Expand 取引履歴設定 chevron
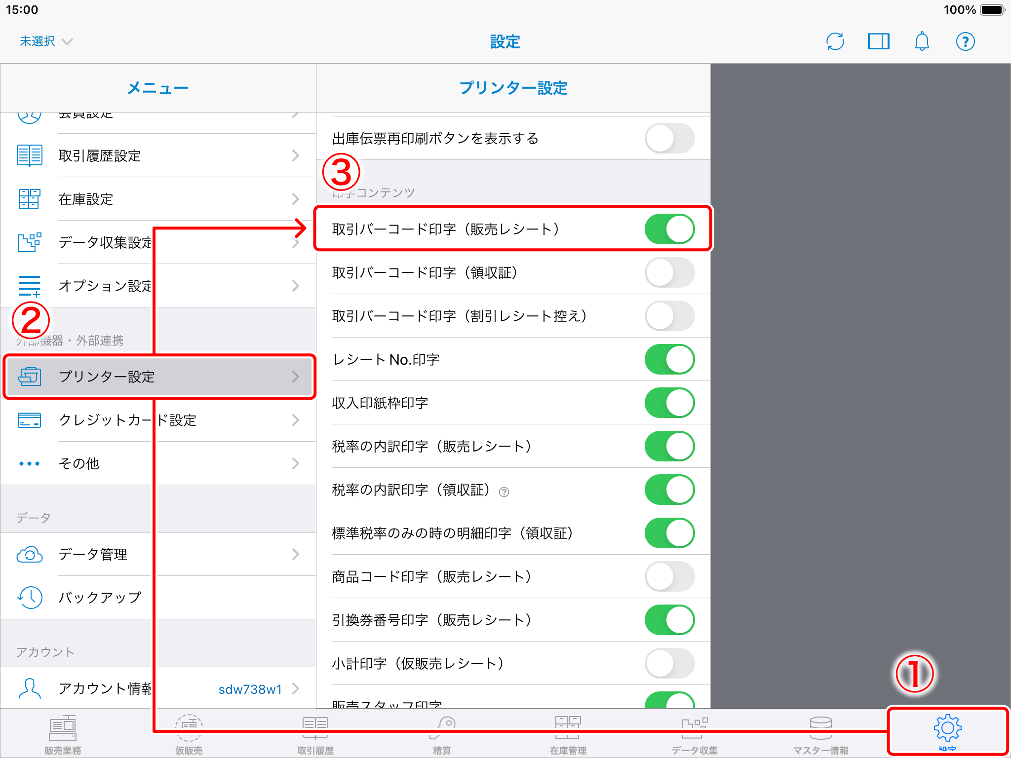Screen dimensions: 1011x758 tap(296, 155)
